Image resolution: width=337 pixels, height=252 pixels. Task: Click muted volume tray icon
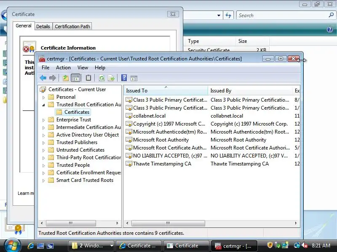(305, 245)
